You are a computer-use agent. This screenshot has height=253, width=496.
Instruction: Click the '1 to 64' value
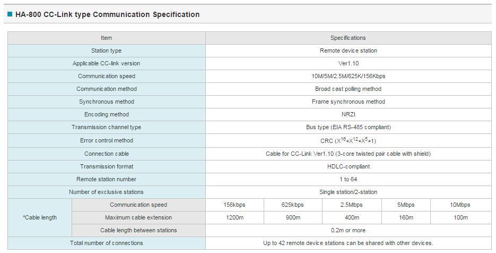(349, 179)
